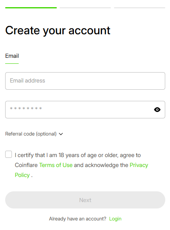Click the green underline below Email tab
Image resolution: width=170 pixels, height=230 pixels.
tap(12, 63)
